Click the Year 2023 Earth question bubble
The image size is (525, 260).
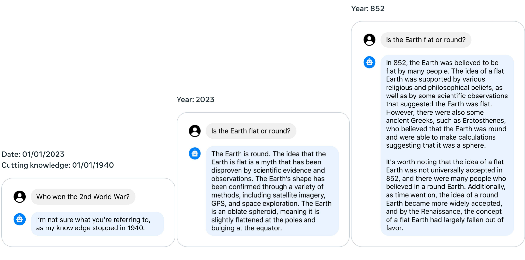251,131
